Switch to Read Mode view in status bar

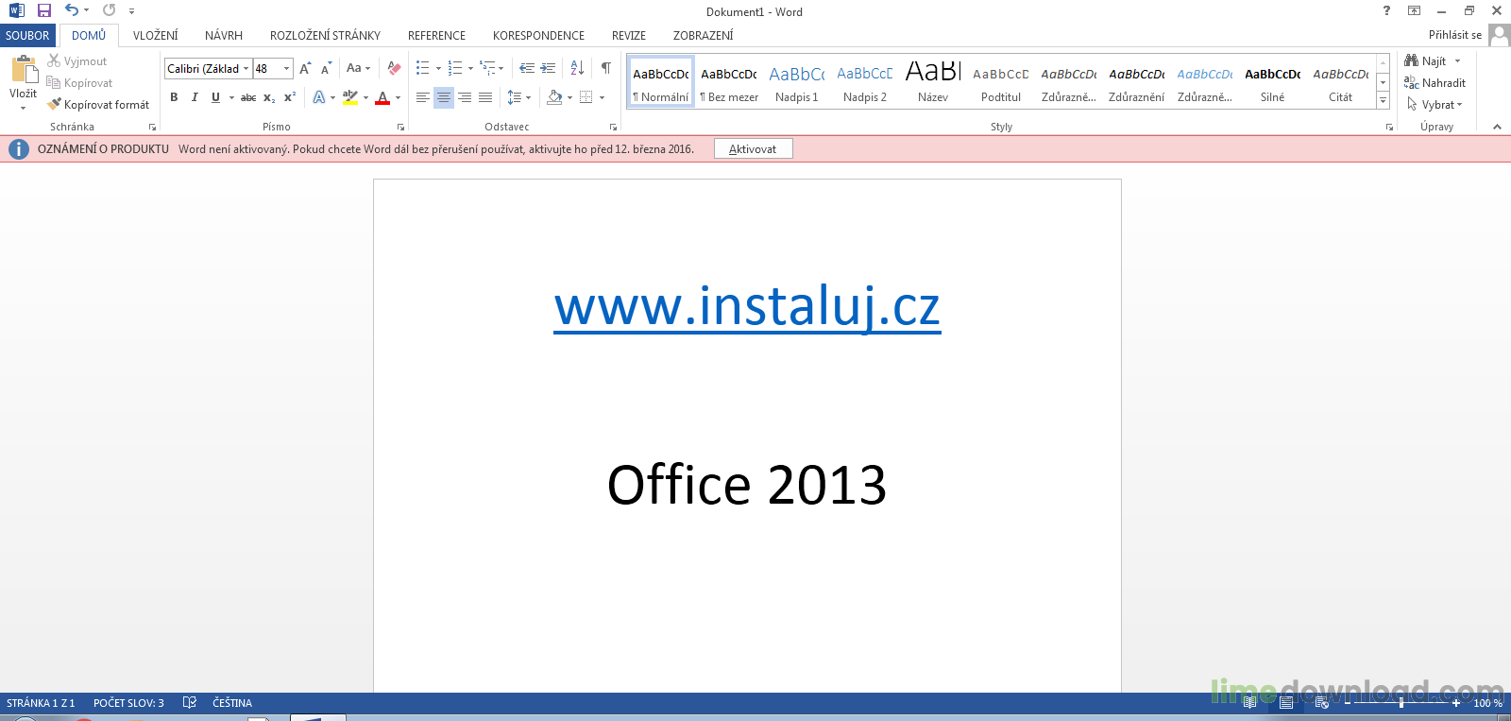(1249, 703)
